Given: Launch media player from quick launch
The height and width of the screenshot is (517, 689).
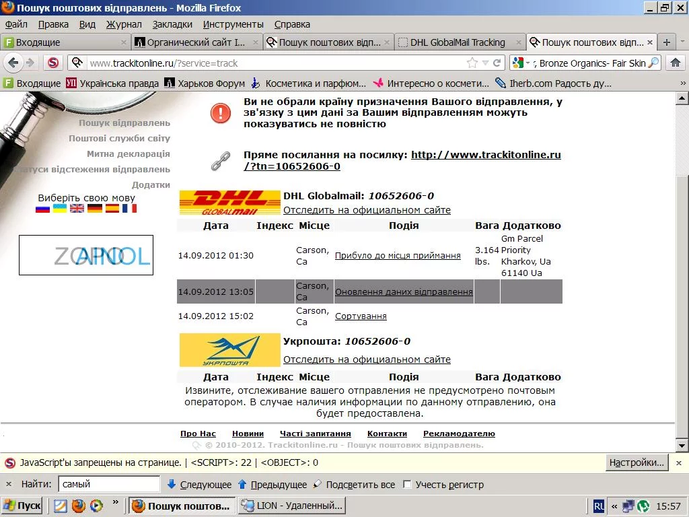Looking at the screenshot, I should tap(96, 506).
